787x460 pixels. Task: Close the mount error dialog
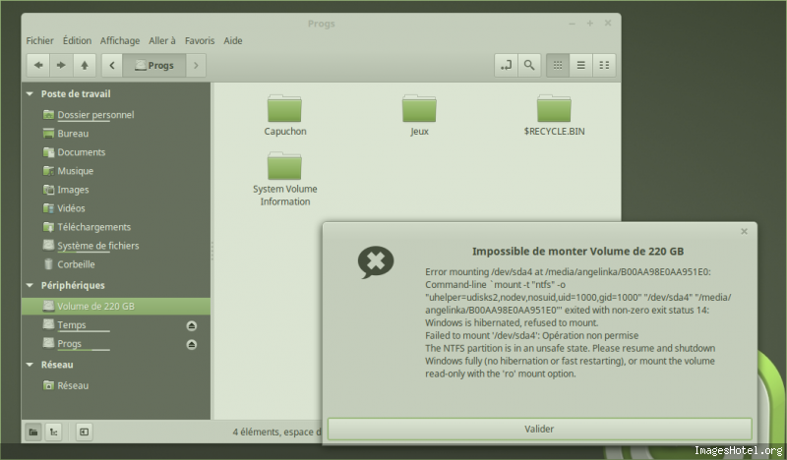tap(745, 231)
